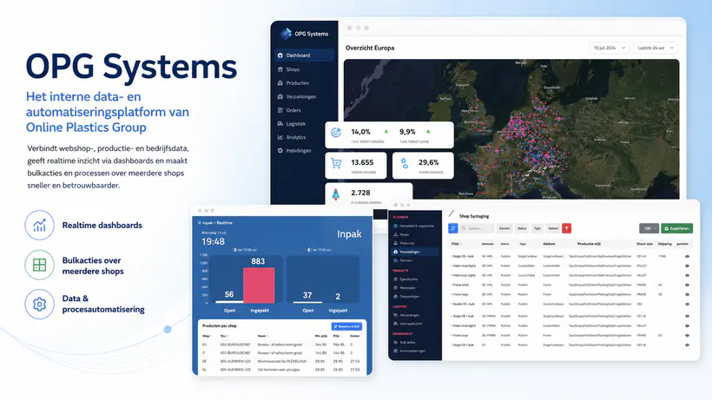Click the green Exporteren button

pos(676,228)
